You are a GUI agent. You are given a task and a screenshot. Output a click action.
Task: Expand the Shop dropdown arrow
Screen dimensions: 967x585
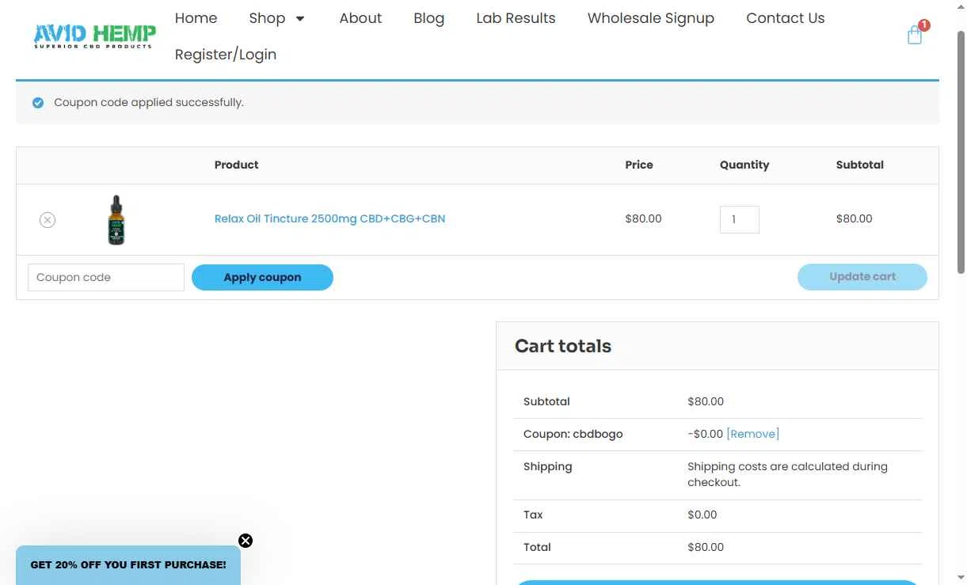[300, 18]
